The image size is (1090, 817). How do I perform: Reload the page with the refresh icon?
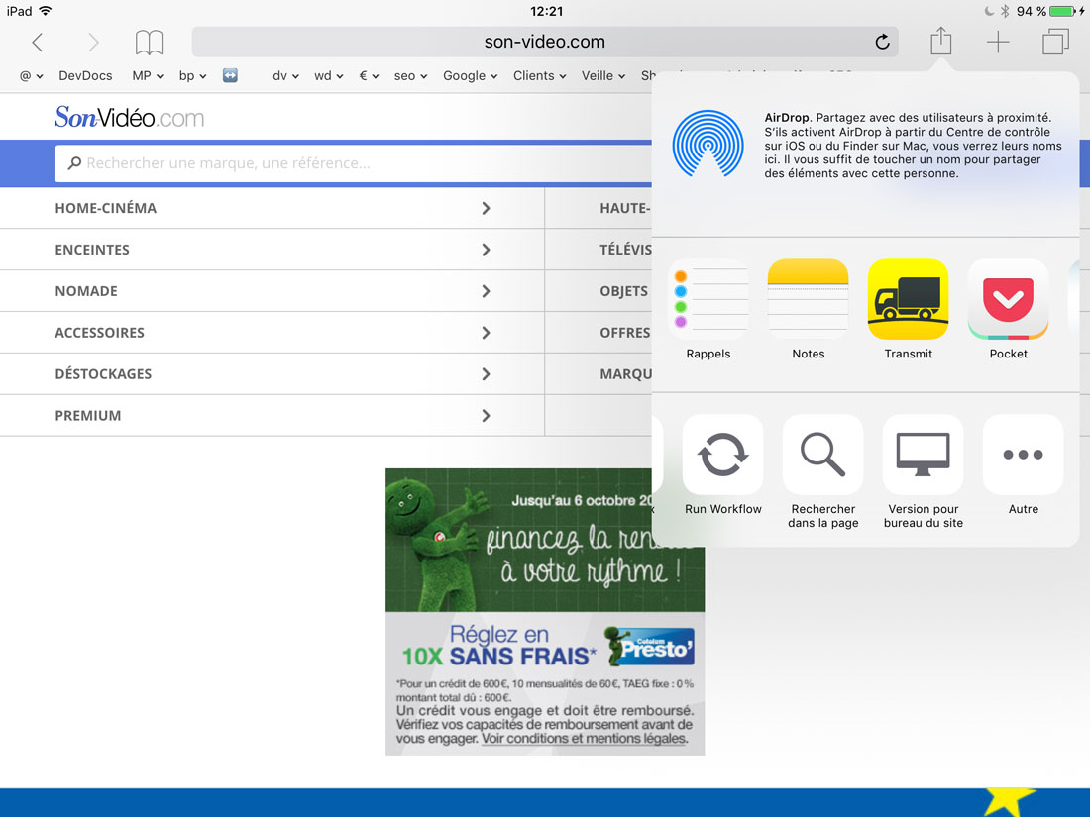tap(882, 42)
